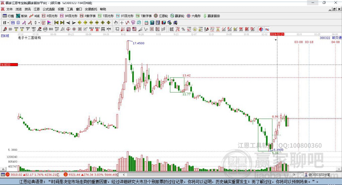Click the 9321.44 index status entry

tap(91, 175)
